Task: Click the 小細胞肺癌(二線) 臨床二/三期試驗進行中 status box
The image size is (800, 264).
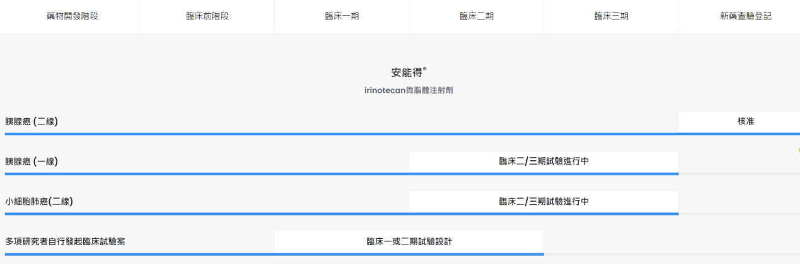Action: click(x=543, y=202)
